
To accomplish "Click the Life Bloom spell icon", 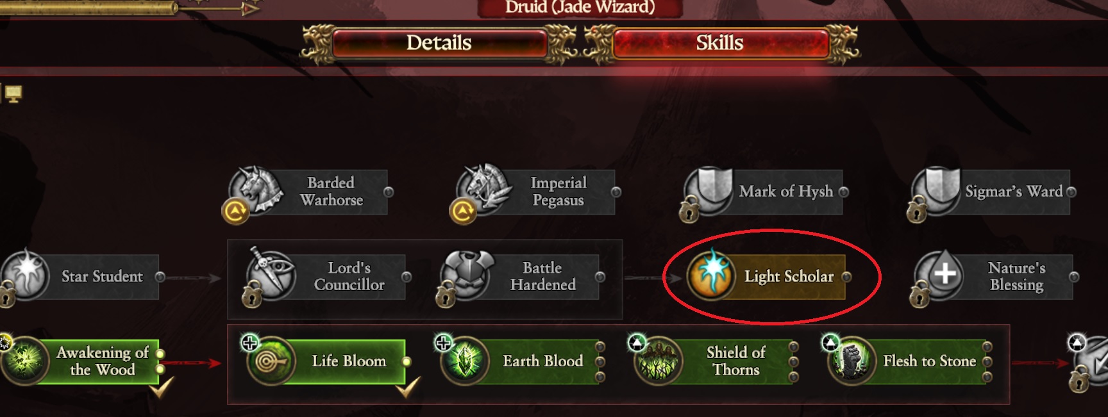I will click(271, 361).
